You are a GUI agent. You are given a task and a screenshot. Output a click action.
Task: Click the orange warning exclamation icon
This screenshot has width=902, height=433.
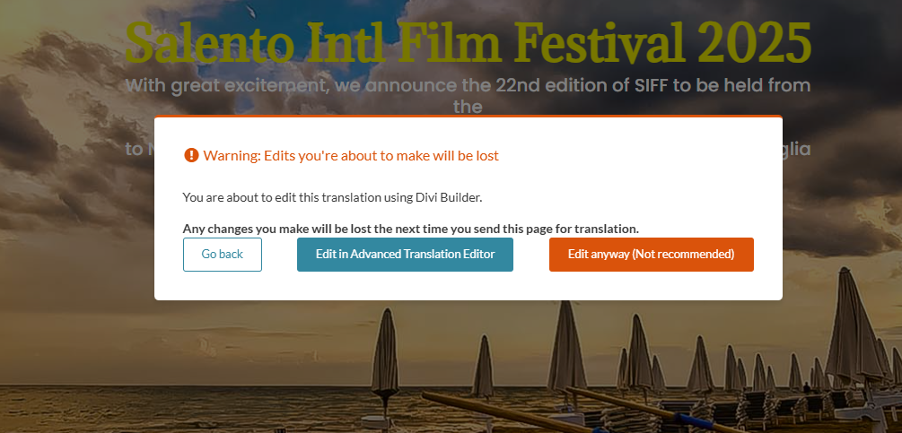click(191, 155)
